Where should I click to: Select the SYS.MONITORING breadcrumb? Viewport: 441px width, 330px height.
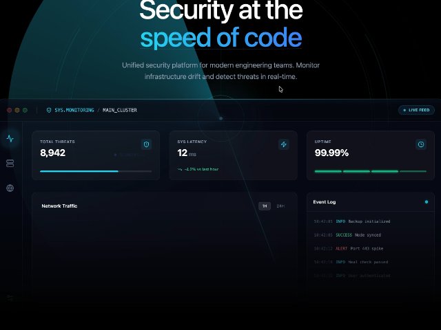pyautogui.click(x=74, y=110)
